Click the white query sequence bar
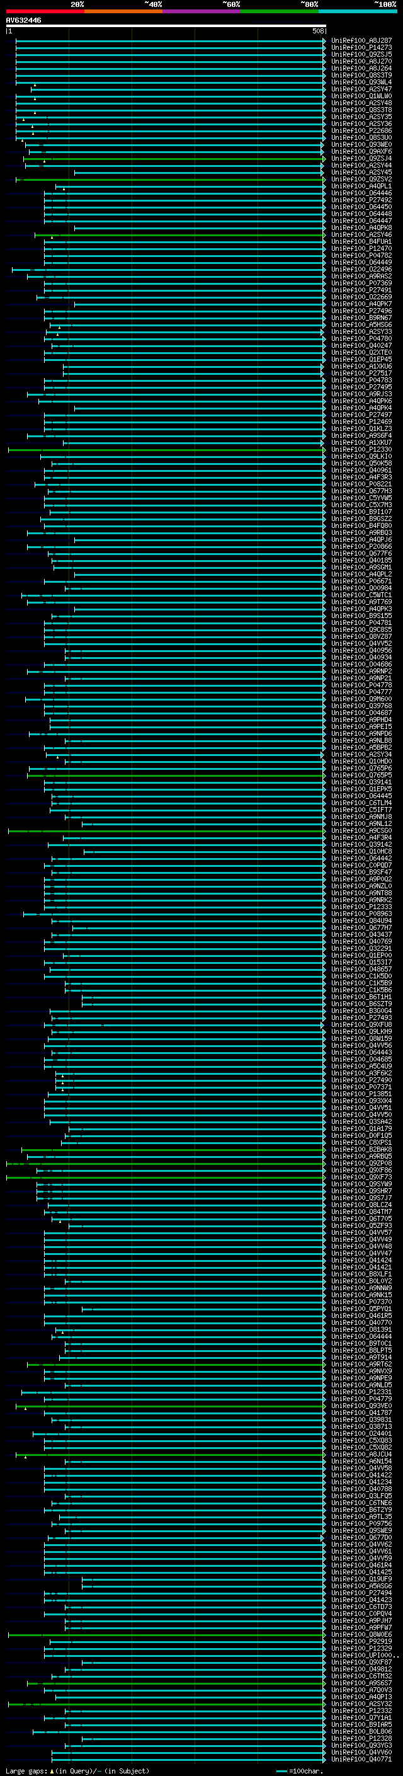Screen dimensions: 403x1776 click(x=166, y=26)
